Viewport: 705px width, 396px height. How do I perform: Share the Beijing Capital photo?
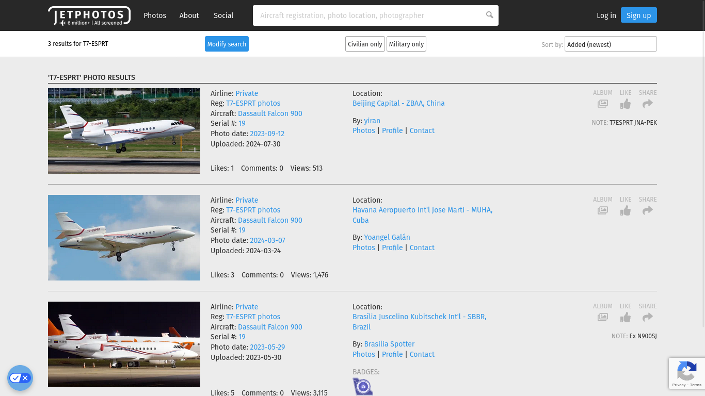pyautogui.click(x=648, y=104)
